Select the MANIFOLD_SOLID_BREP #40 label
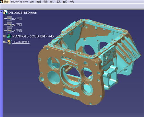 click(x=33, y=36)
